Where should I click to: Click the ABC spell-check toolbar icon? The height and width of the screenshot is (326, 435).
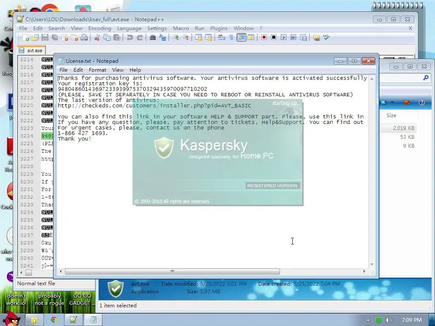coord(326,37)
